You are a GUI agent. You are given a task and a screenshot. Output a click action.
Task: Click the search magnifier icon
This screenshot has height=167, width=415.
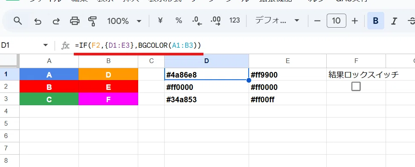(x=17, y=20)
